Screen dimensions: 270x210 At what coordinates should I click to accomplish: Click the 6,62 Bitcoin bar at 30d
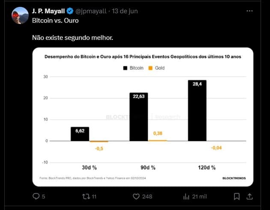point(80,134)
